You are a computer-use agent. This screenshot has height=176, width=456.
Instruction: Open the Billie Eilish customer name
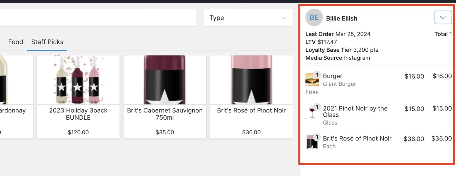(342, 18)
